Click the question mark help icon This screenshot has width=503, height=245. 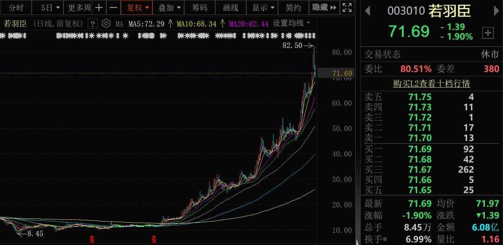coord(93,24)
